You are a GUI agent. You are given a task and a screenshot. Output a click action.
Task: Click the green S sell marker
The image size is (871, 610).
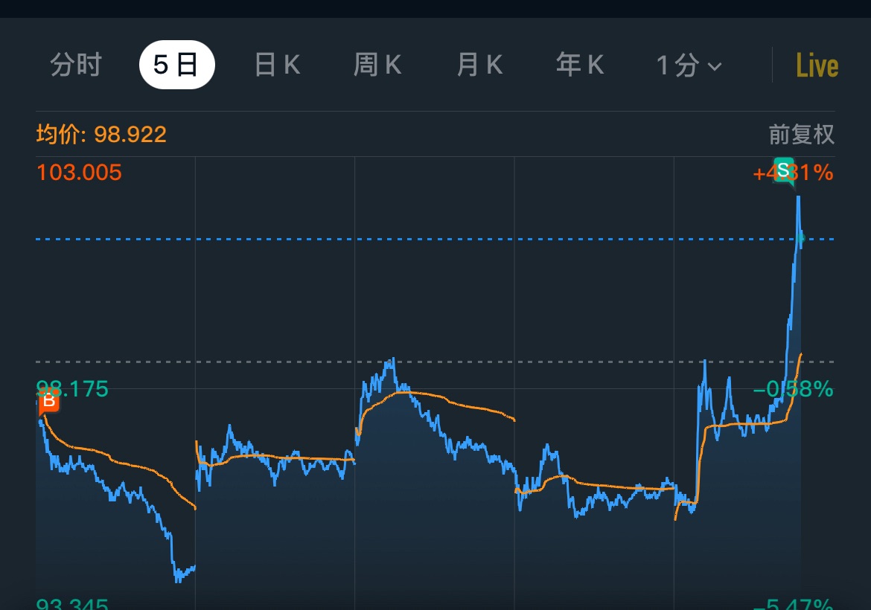[x=783, y=169]
